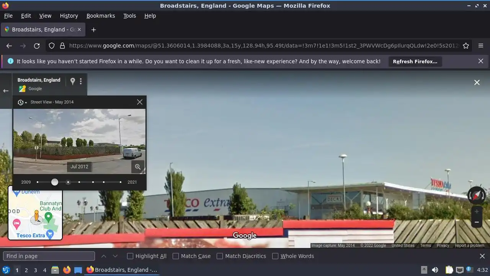Viewport: 490px width, 276px height.
Task: Switch to workspace 2 in the taskbar
Action: coord(26,270)
